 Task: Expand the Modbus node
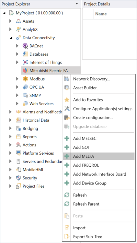[x=17, y=79]
